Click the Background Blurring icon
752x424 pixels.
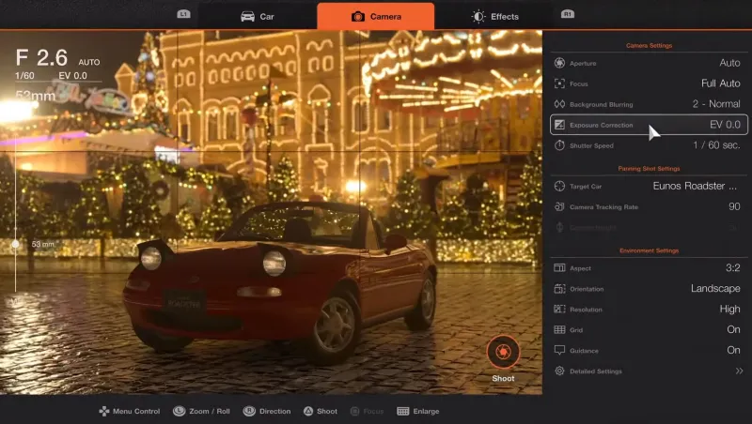coord(559,104)
